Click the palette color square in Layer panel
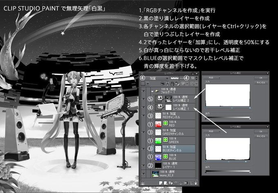 tap(143, 84)
